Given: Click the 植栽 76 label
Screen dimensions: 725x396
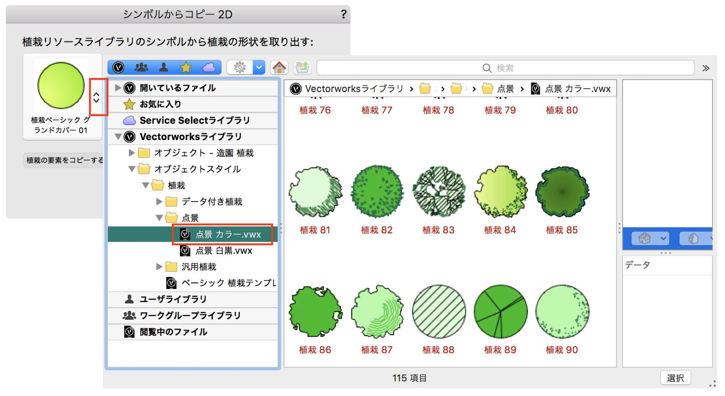Looking at the screenshot, I should click(315, 110).
